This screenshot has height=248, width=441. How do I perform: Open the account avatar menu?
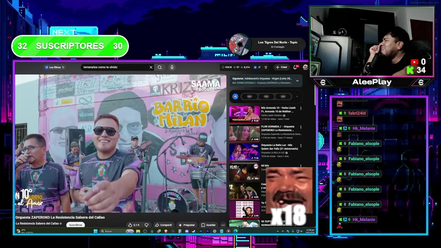pos(305,67)
